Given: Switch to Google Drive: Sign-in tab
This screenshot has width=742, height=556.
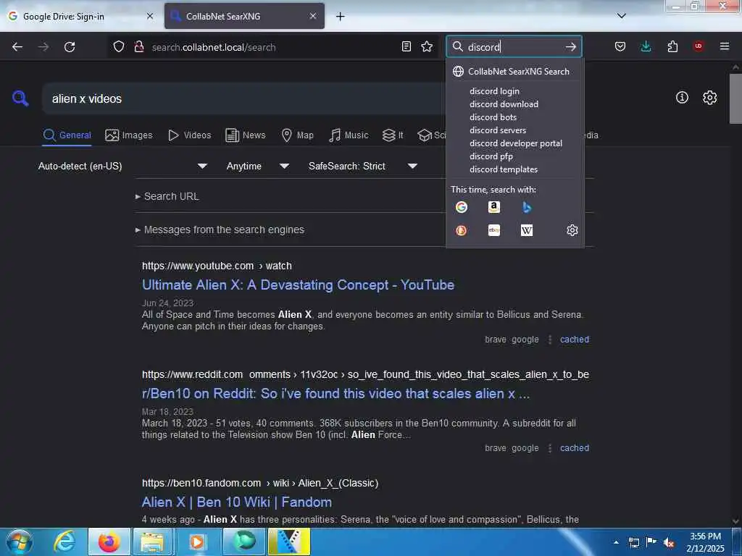Looking at the screenshot, I should tap(81, 16).
